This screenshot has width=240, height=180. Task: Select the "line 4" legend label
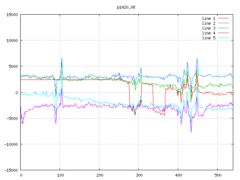coord(209,33)
